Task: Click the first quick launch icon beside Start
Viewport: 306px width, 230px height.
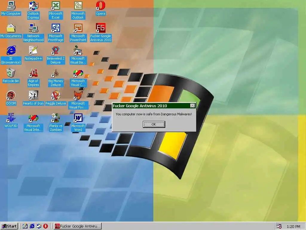Action: pyautogui.click(x=25, y=226)
